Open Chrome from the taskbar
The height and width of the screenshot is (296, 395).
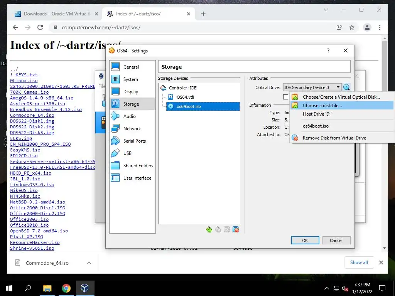(x=66, y=288)
